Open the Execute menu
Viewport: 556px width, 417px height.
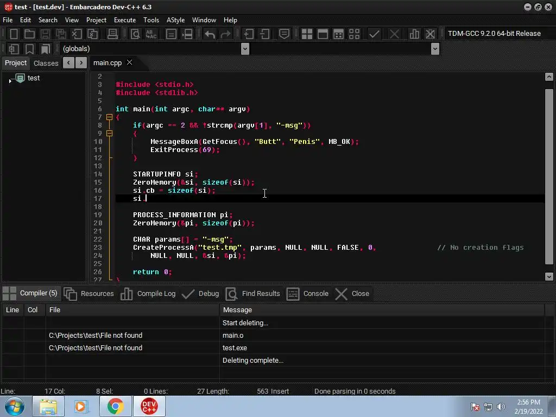point(125,20)
